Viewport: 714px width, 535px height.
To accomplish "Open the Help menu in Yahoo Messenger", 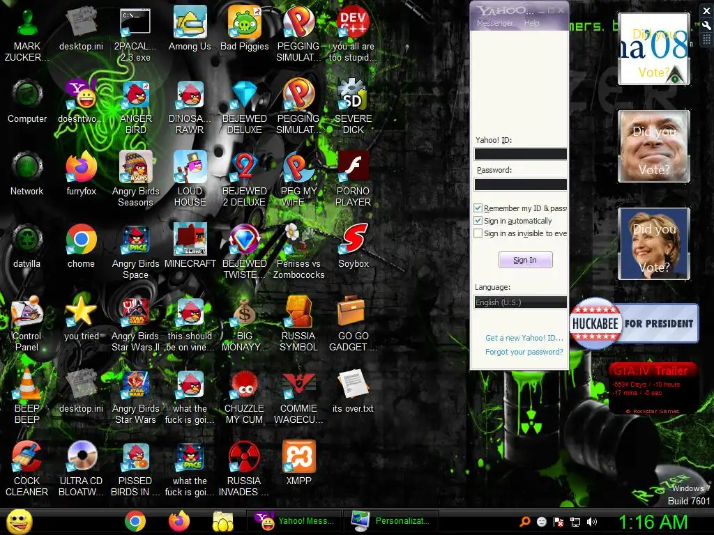I will pos(531,23).
